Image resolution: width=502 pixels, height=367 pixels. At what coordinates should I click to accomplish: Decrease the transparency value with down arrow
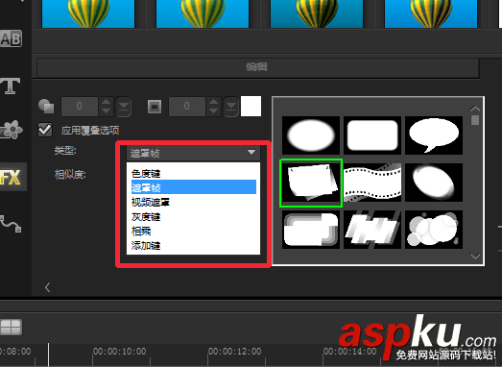[x=106, y=110]
